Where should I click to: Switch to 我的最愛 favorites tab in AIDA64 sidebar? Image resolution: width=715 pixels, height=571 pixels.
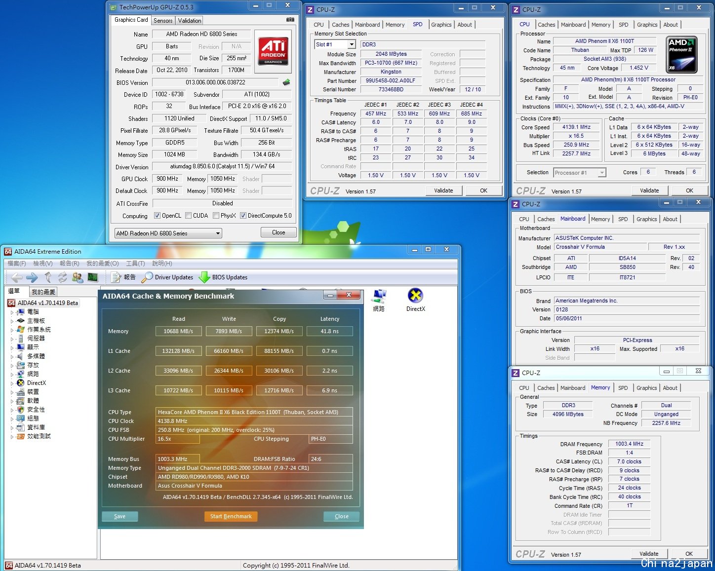tap(43, 292)
